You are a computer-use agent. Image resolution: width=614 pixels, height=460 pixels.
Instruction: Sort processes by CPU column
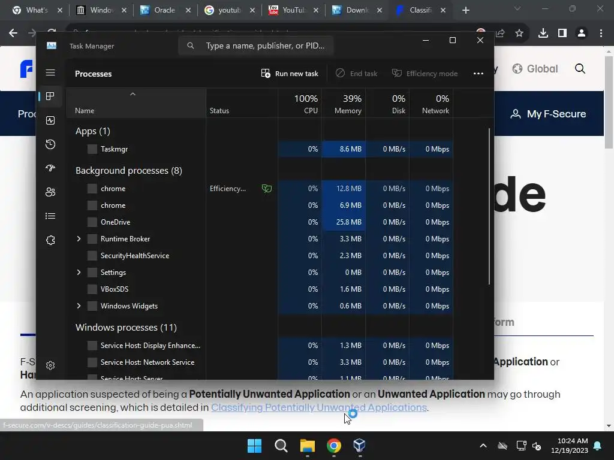point(300,104)
